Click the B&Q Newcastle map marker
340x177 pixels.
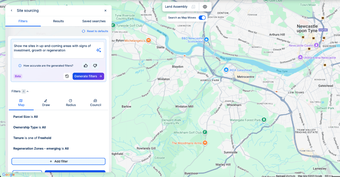click(207, 39)
